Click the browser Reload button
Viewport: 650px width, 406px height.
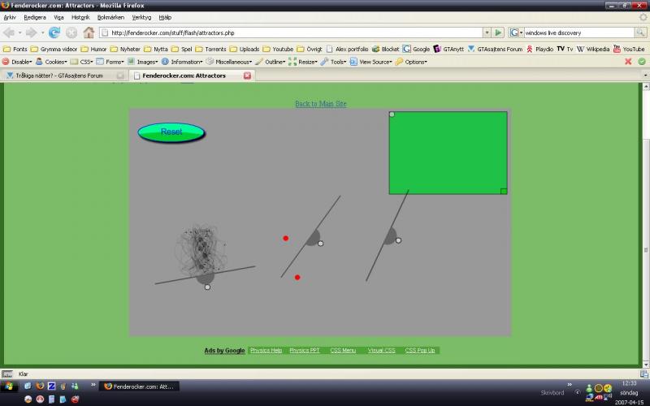point(54,32)
